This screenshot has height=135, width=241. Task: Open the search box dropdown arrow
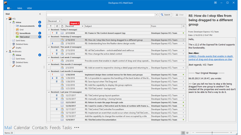[156, 15]
